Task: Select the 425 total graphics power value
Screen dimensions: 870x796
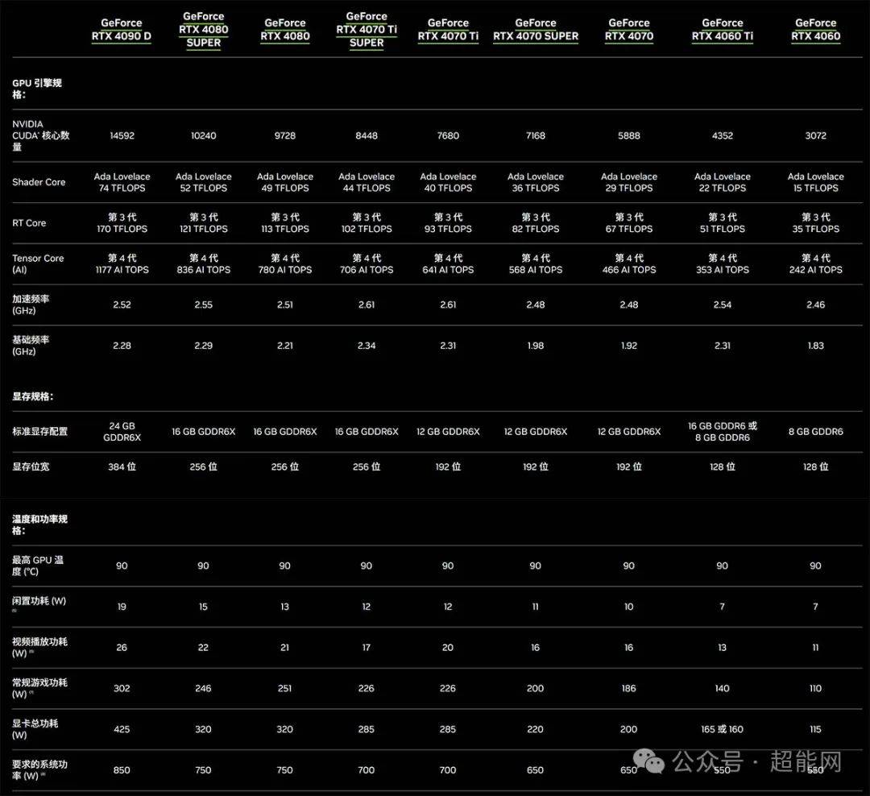Action: pos(122,729)
